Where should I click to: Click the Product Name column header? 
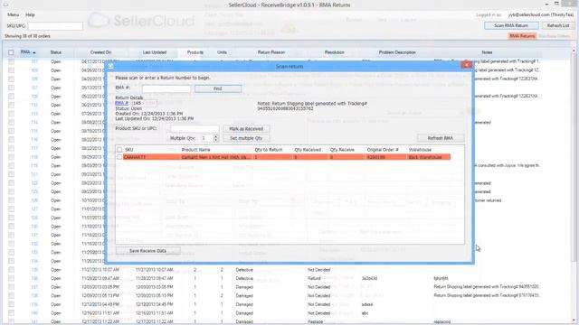(195, 150)
